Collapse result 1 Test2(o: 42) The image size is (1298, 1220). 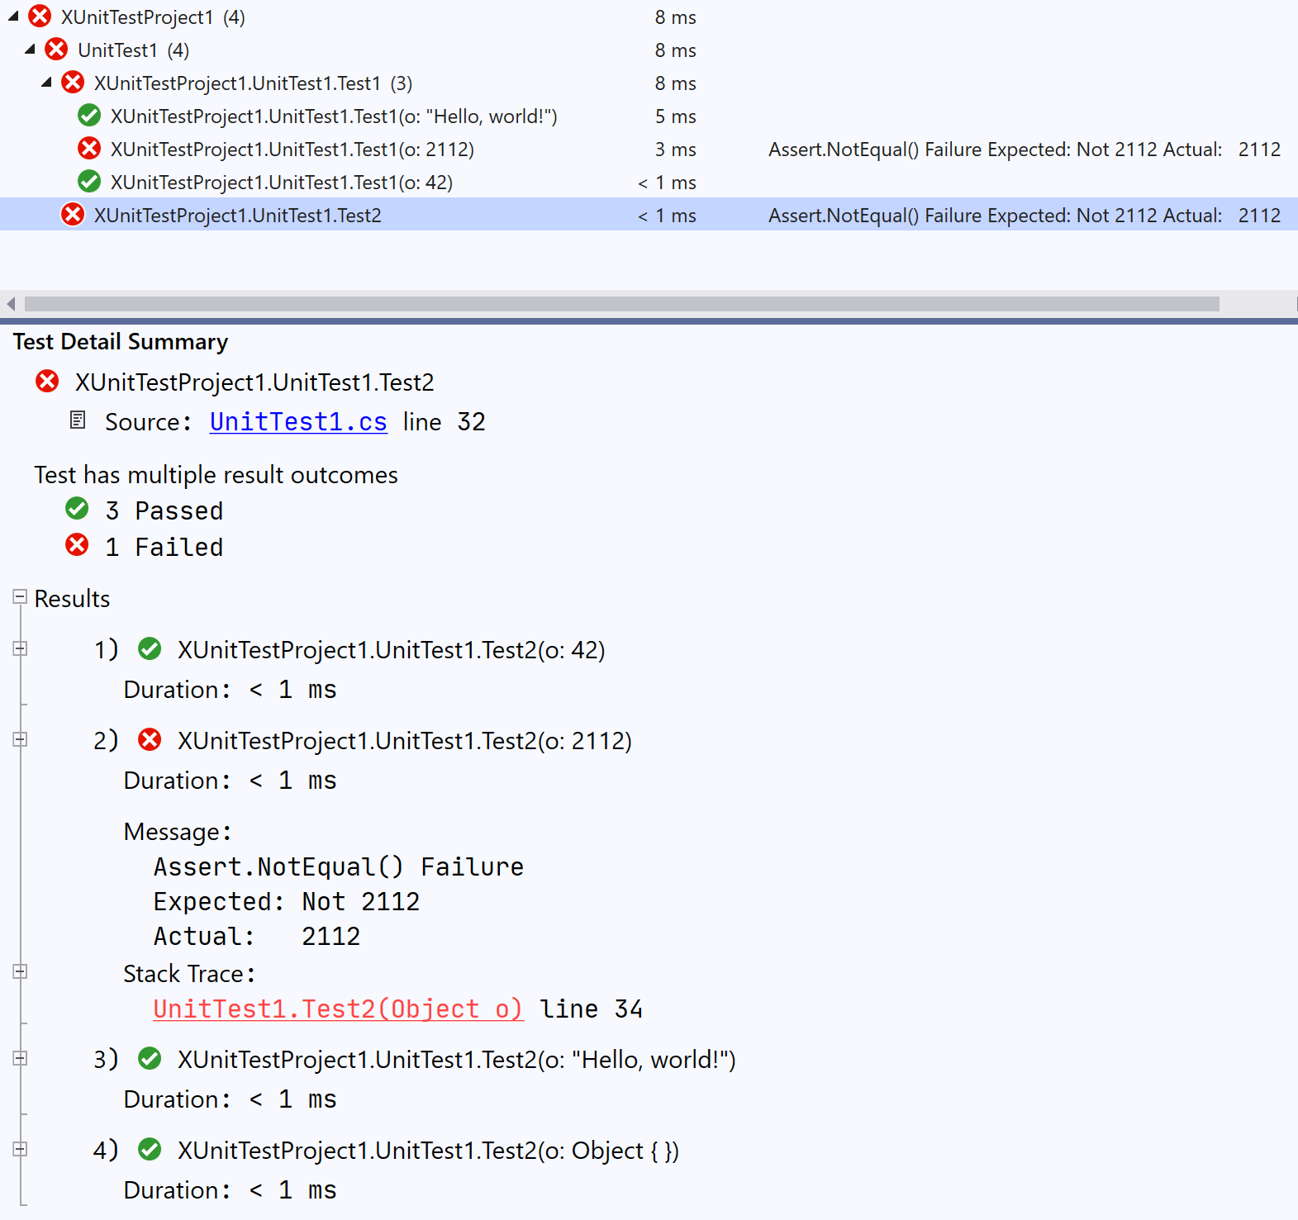(20, 649)
